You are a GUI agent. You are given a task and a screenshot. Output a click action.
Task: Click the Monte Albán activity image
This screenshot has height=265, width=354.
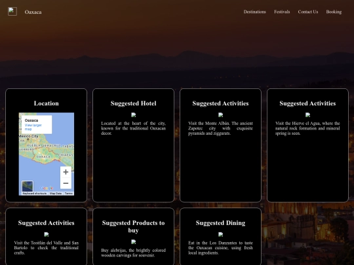(220, 115)
